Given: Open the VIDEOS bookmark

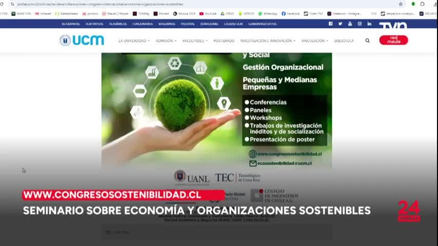Looking at the screenshot, I should [246, 14].
